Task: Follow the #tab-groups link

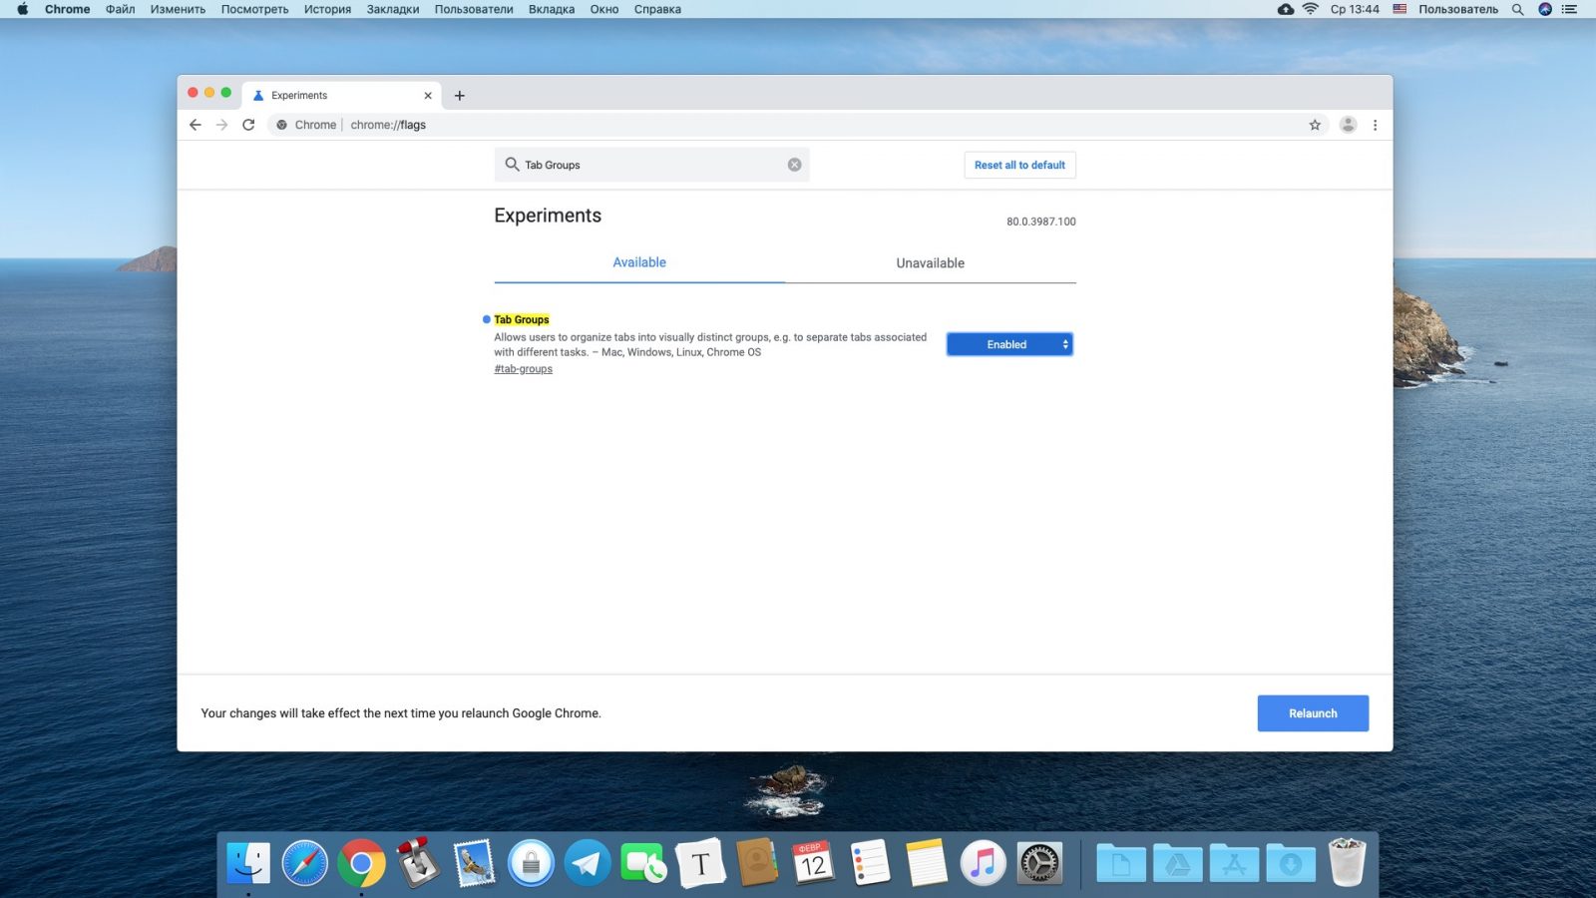Action: pos(523,369)
